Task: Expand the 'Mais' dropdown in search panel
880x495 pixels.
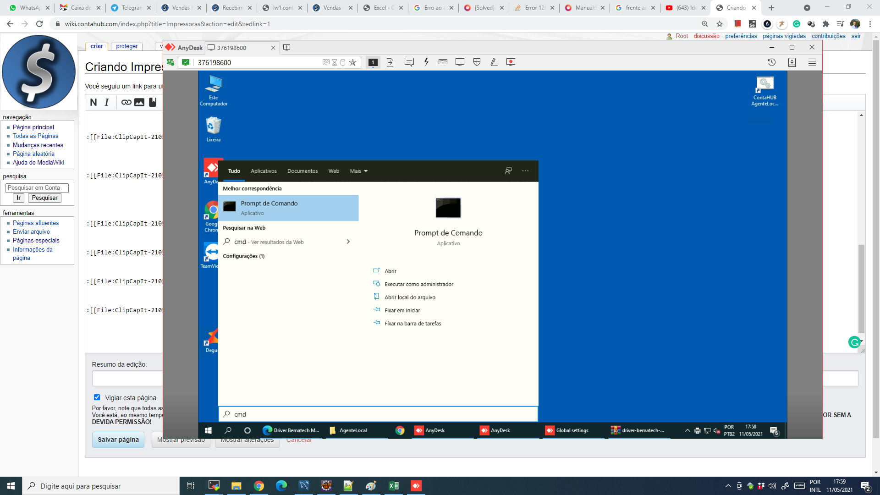Action: tap(358, 171)
